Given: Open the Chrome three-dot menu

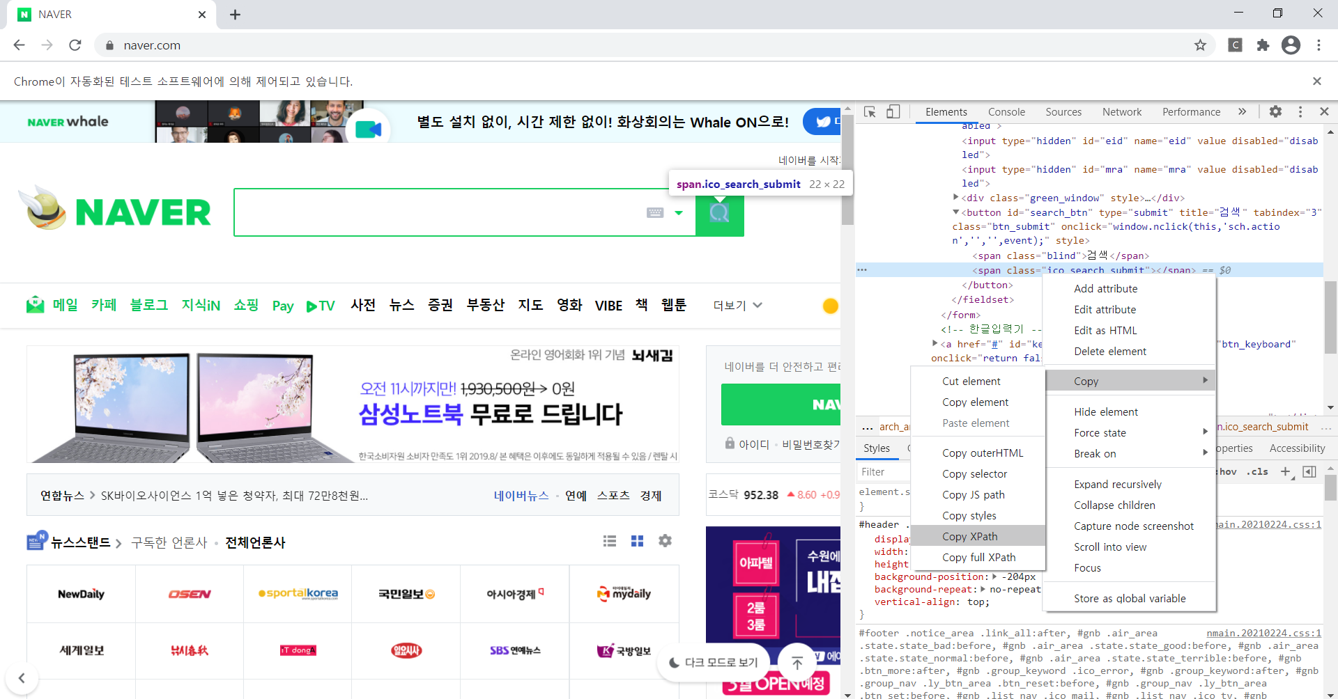Looking at the screenshot, I should pyautogui.click(x=1318, y=45).
